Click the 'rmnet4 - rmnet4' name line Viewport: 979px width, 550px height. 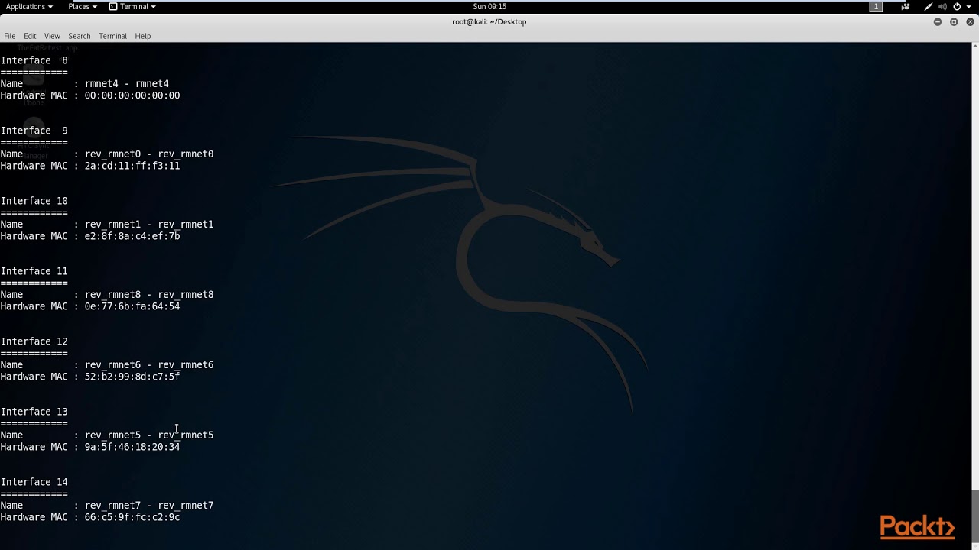click(127, 84)
